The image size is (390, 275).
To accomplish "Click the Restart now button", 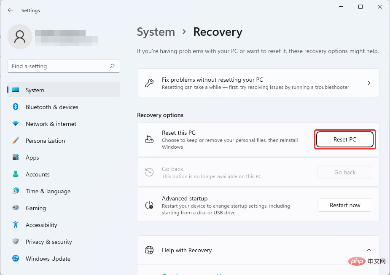I will coord(345,205).
